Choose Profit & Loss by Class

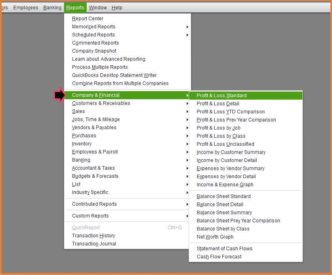click(x=246, y=136)
